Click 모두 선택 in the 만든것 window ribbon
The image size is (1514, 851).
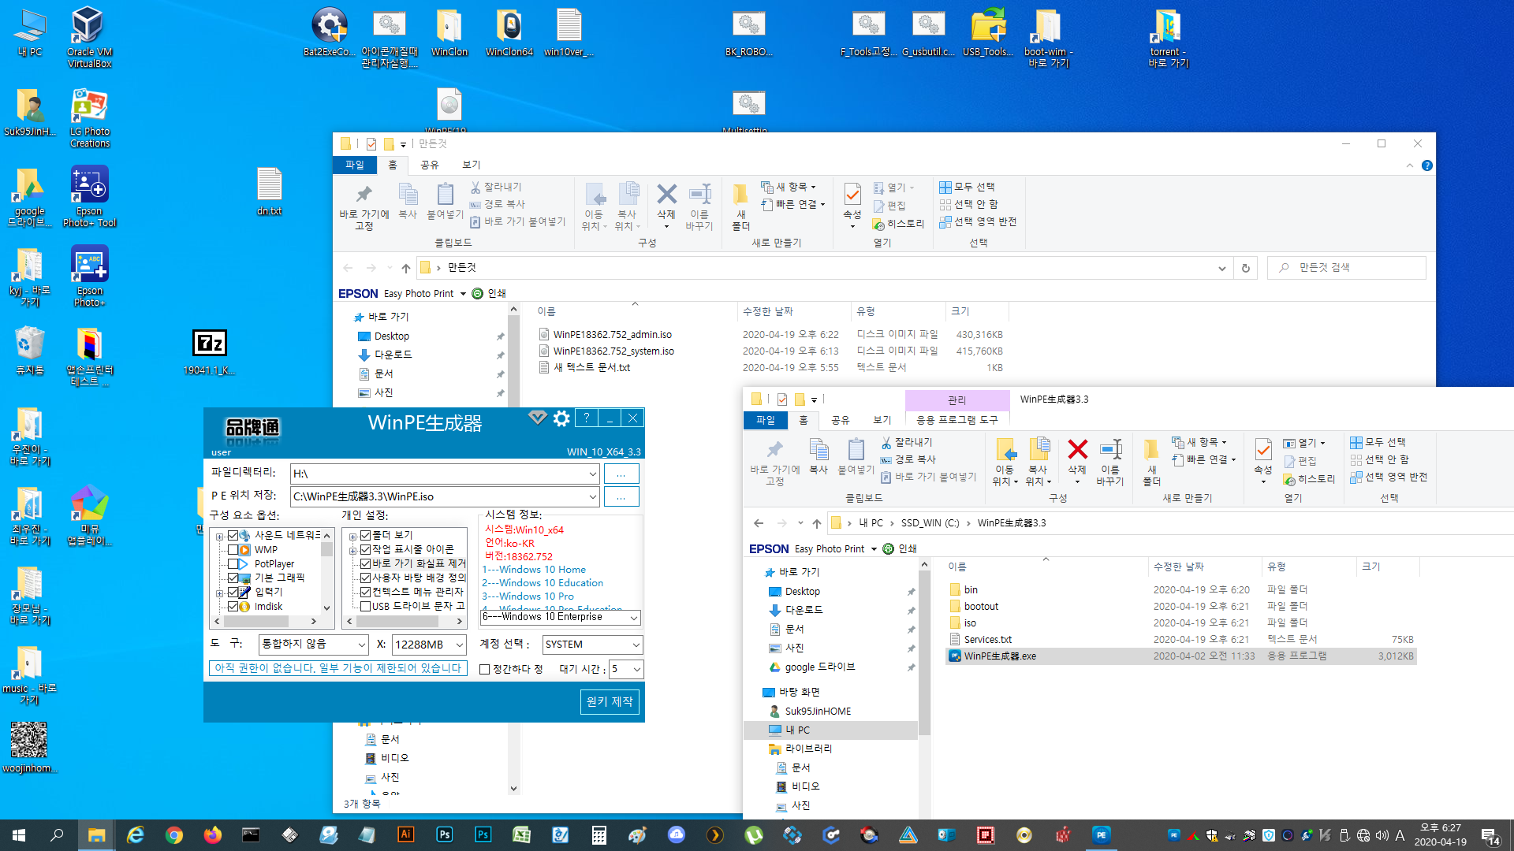[968, 187]
